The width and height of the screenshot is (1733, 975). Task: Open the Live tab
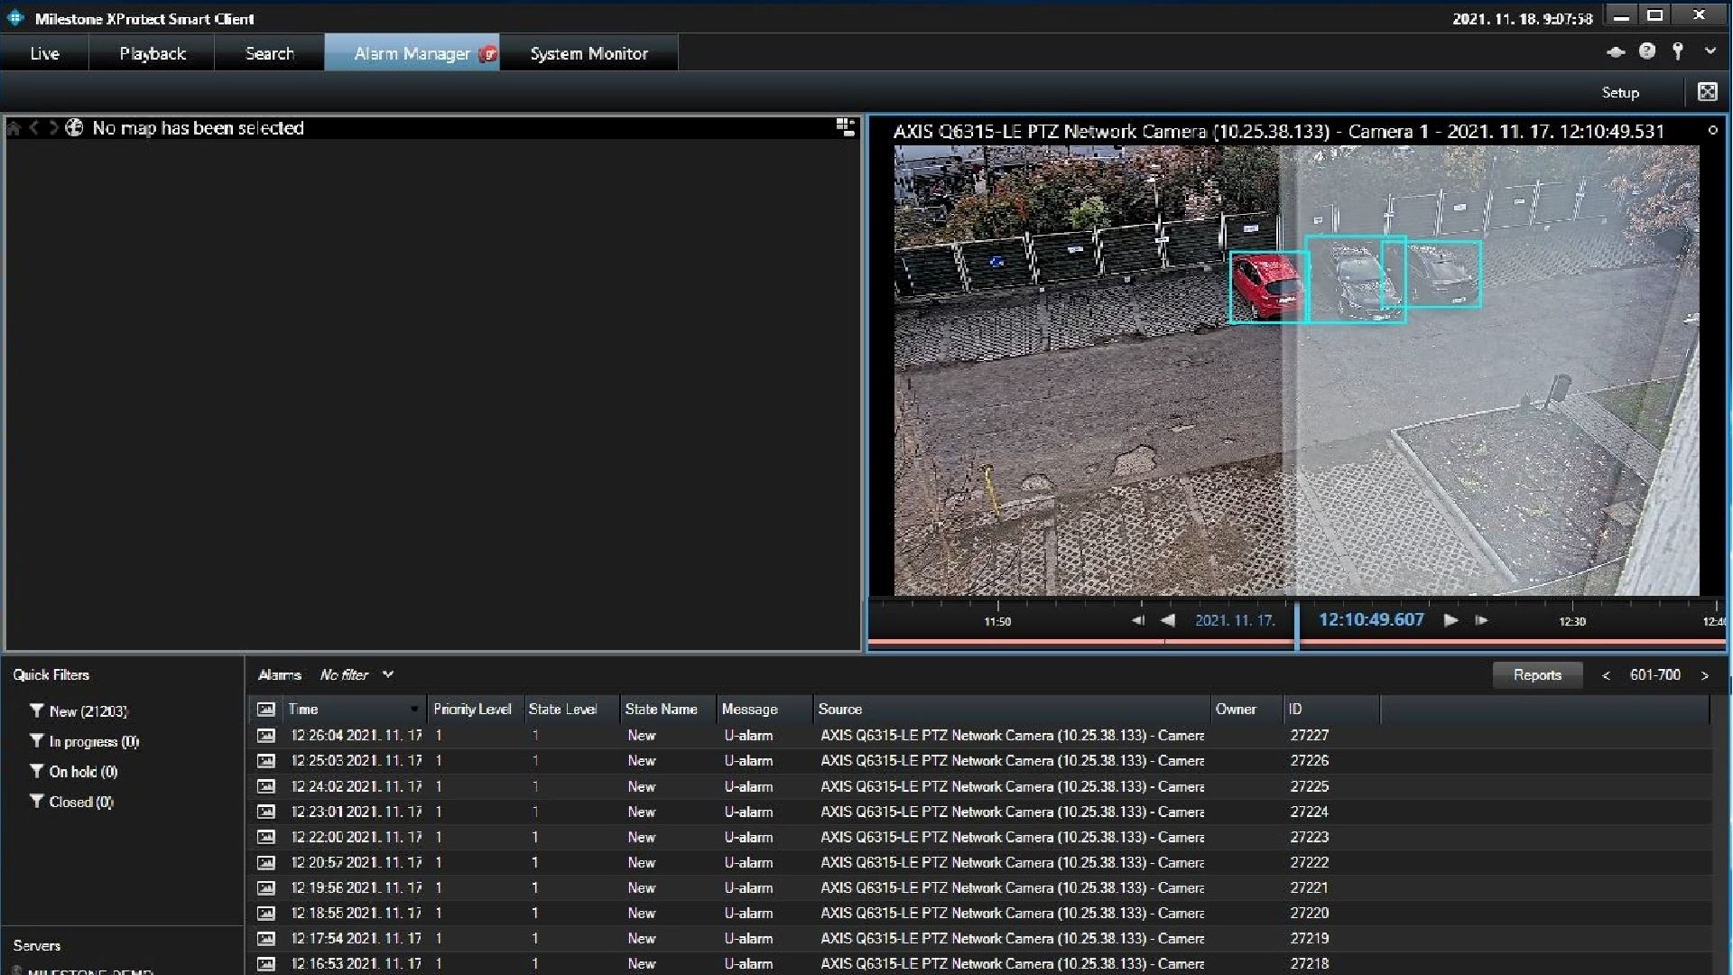(x=44, y=53)
